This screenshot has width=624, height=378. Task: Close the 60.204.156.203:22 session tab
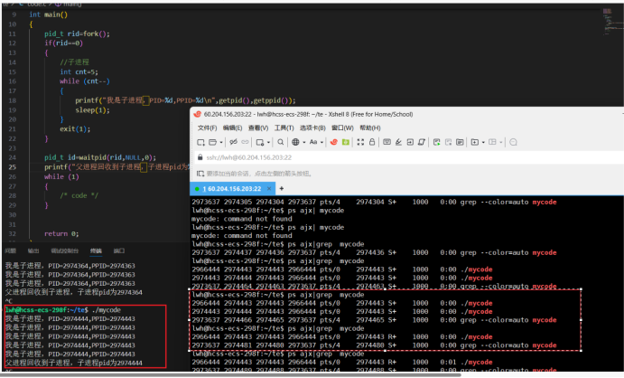click(x=269, y=189)
